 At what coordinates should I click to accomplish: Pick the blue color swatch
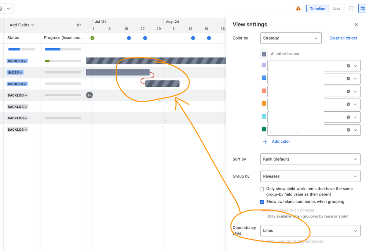coord(264,78)
